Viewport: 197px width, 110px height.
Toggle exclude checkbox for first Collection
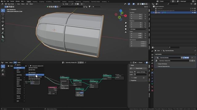(x=191, y=9)
